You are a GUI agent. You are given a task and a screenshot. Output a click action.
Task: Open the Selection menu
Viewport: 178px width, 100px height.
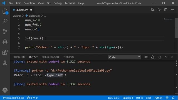(29, 3)
